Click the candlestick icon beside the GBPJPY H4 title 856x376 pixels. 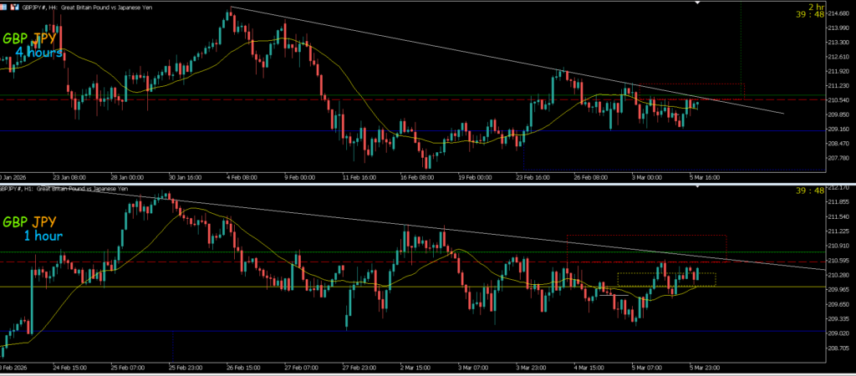[15, 6]
